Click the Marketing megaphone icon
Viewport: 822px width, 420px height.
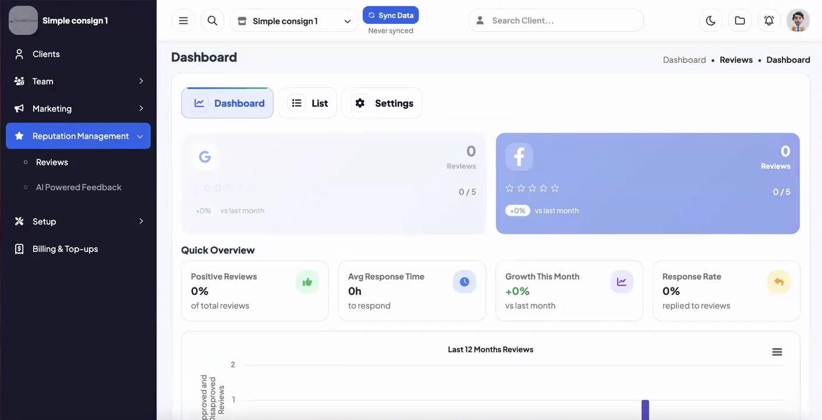coord(19,109)
